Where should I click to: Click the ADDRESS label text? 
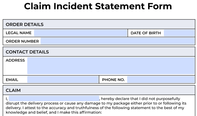pos(15,60)
